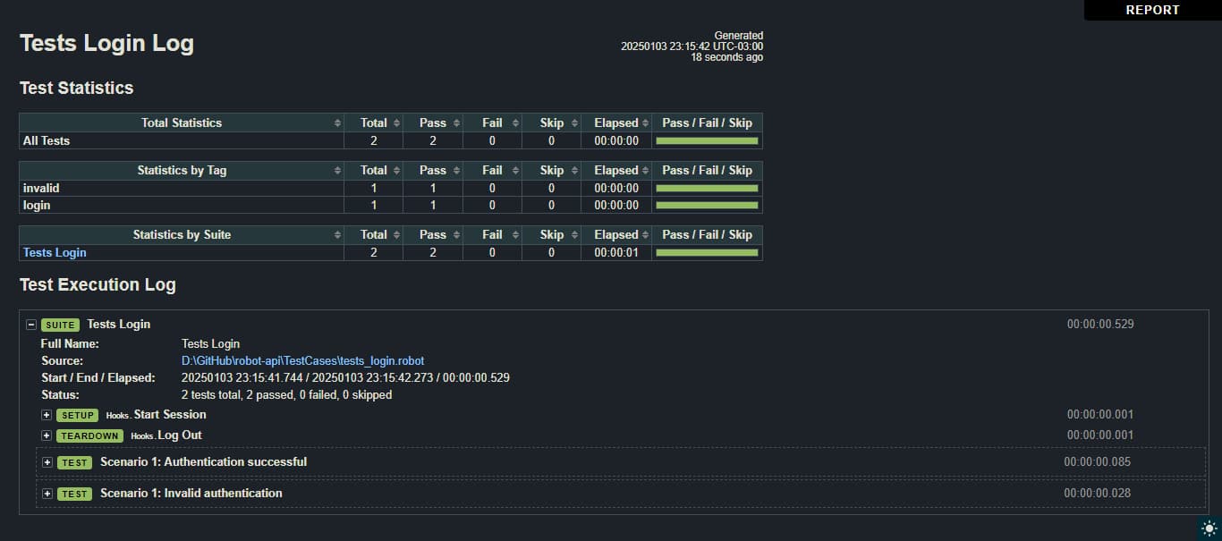Screen dimensions: 1222x541
Task: Expand the Log Out teardown keyword
Action: (47, 435)
